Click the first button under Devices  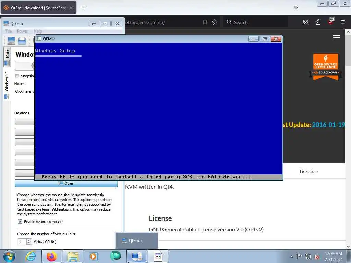click(x=25, y=122)
